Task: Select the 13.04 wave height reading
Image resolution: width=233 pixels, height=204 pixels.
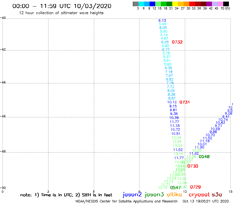Action: [x=172, y=178]
